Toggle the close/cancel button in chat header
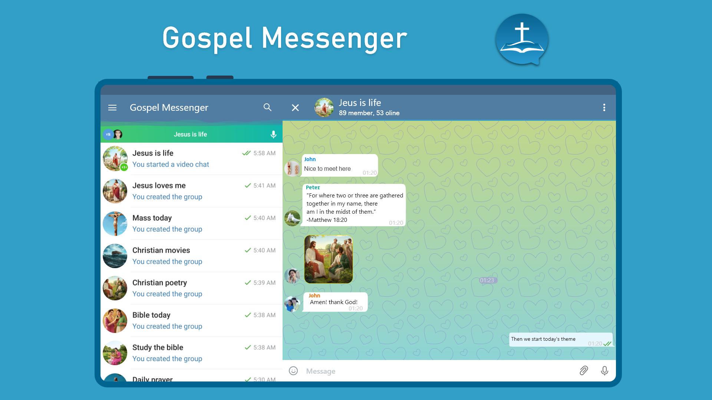Screen dimensions: 712x400 pos(295,107)
